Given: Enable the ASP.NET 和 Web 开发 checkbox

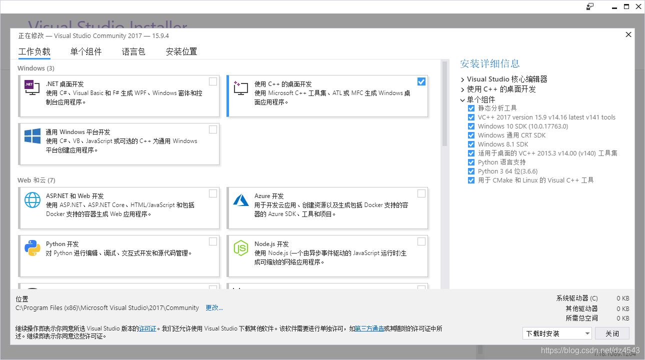Looking at the screenshot, I should (213, 193).
